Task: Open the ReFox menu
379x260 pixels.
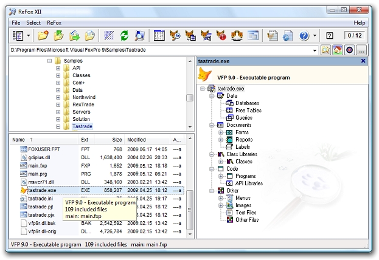Action: pyautogui.click(x=54, y=22)
